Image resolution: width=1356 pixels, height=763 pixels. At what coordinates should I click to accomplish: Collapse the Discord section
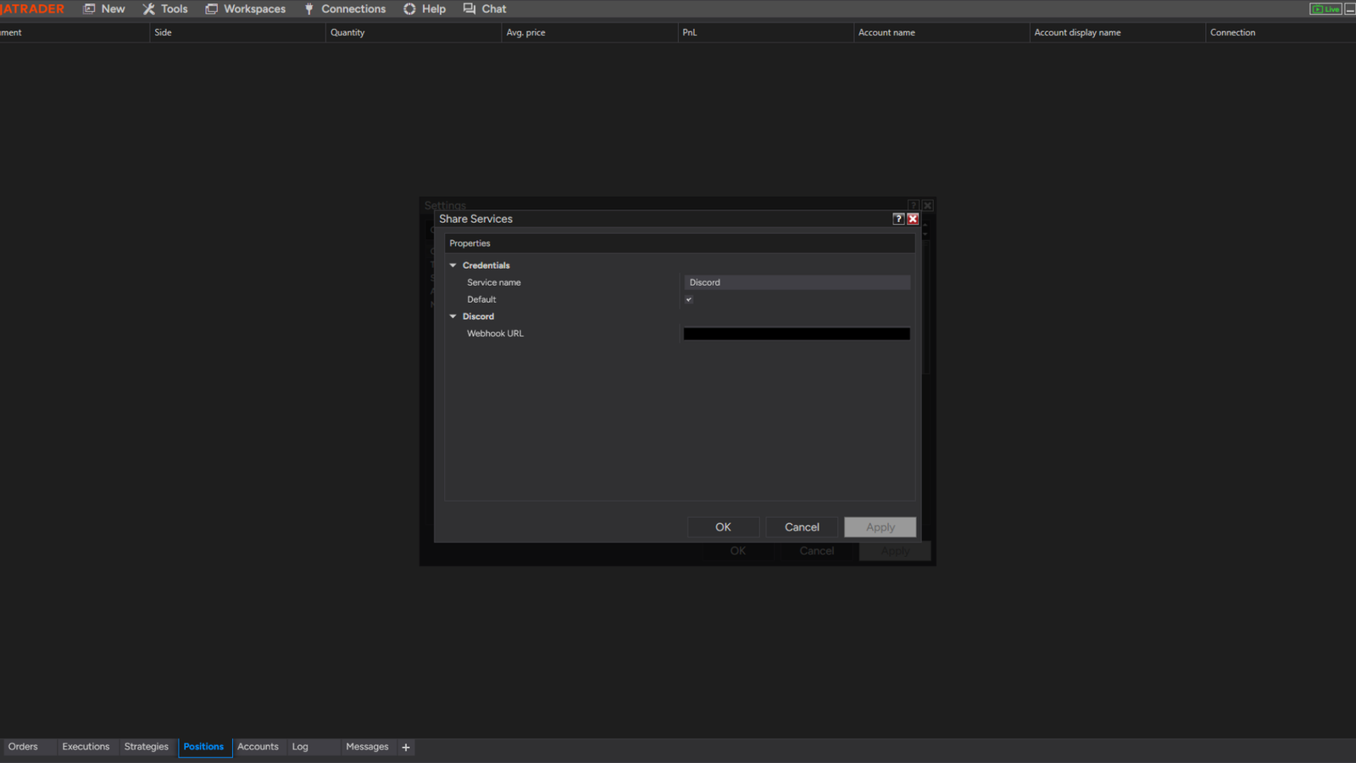click(x=453, y=316)
